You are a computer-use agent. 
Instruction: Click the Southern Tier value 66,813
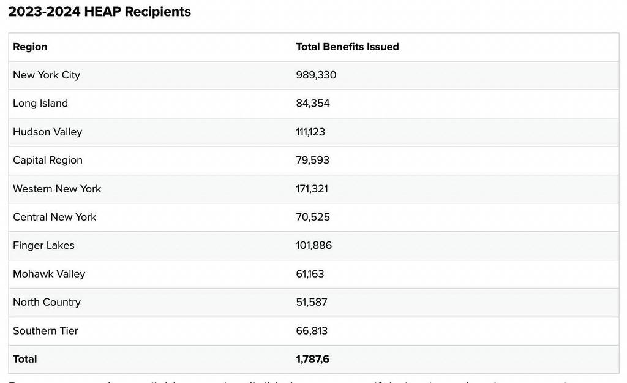tap(312, 331)
